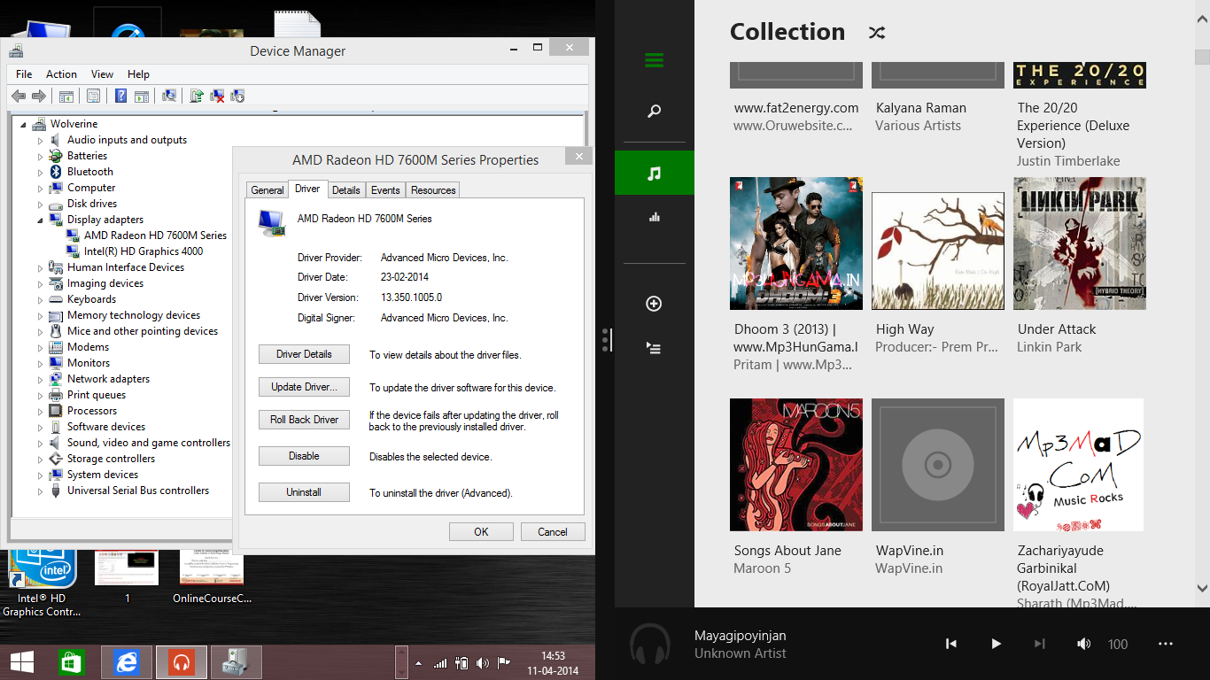Switch to the General tab
1210x680 pixels.
(268, 190)
